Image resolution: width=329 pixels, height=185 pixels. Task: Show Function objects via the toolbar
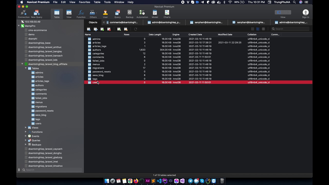81,14
